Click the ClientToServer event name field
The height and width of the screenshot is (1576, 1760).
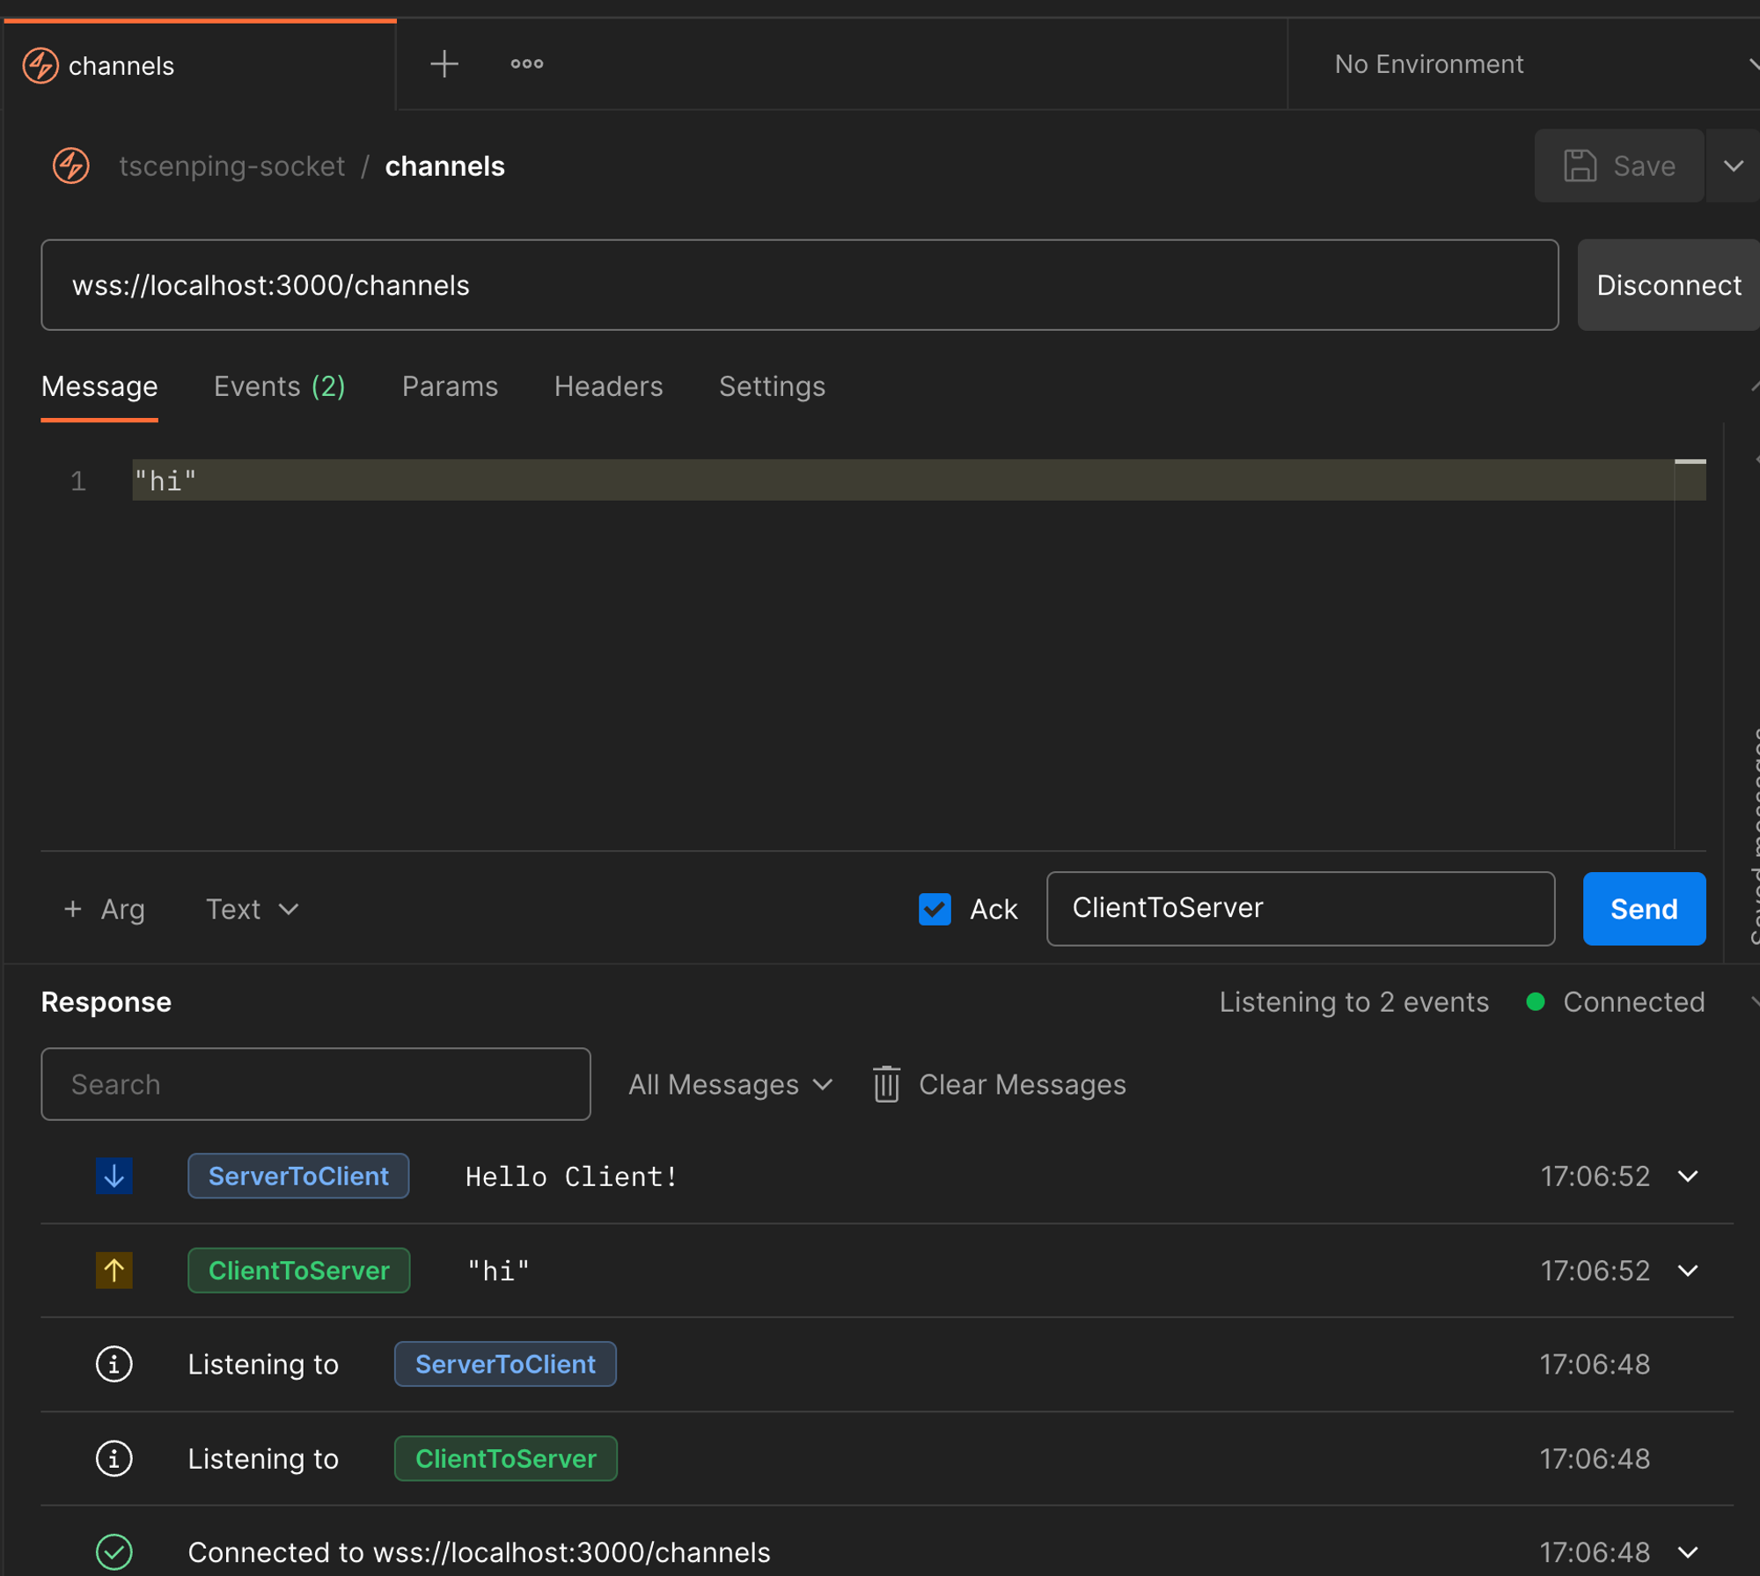[1300, 908]
